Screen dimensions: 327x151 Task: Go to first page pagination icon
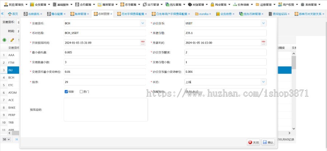17,139
